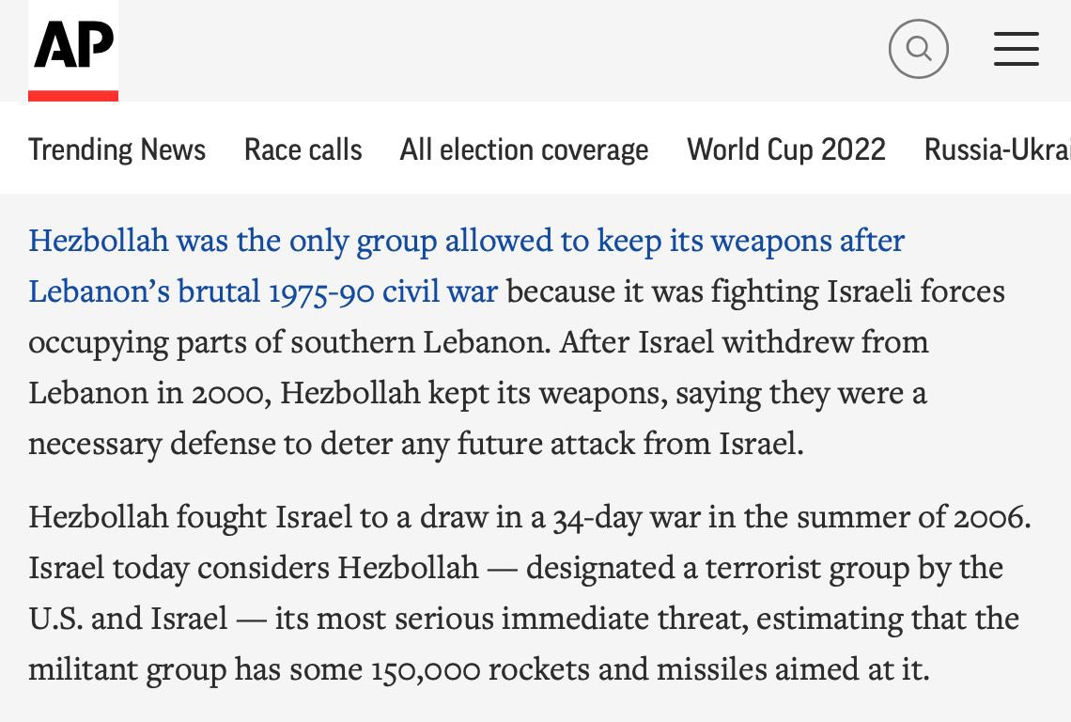Open the Race calls section

coord(303,149)
